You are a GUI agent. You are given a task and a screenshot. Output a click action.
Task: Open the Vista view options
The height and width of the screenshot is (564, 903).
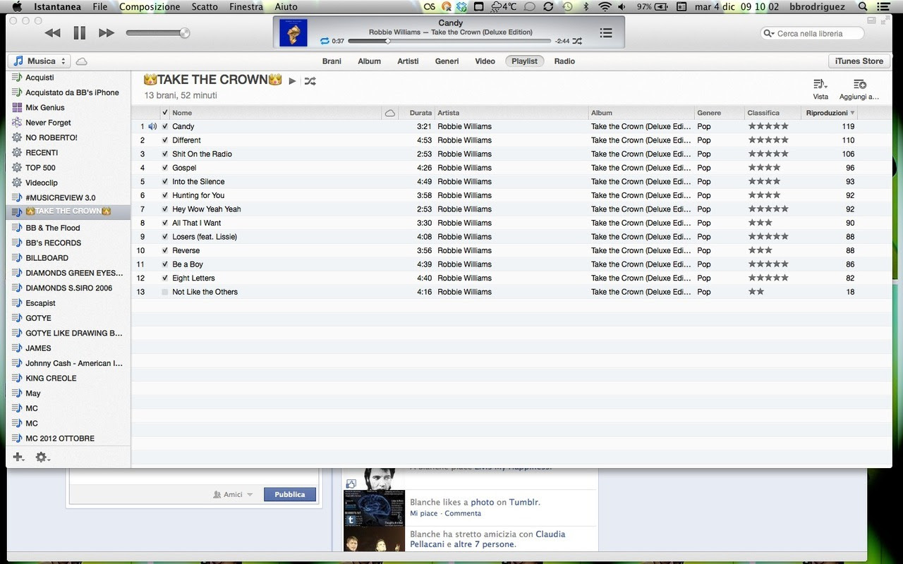(820, 89)
